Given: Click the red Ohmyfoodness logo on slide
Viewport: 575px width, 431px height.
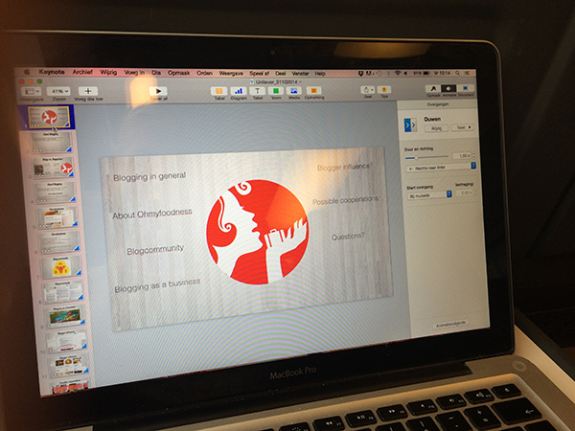Looking at the screenshot, I should click(x=258, y=232).
